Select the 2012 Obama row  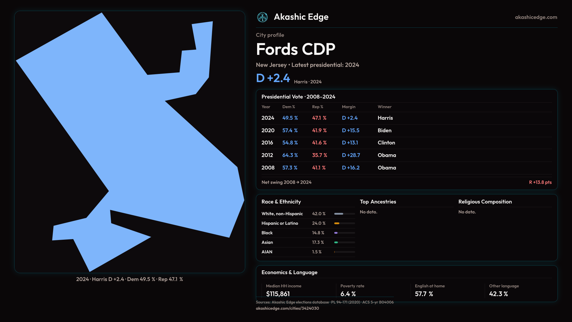pos(328,155)
